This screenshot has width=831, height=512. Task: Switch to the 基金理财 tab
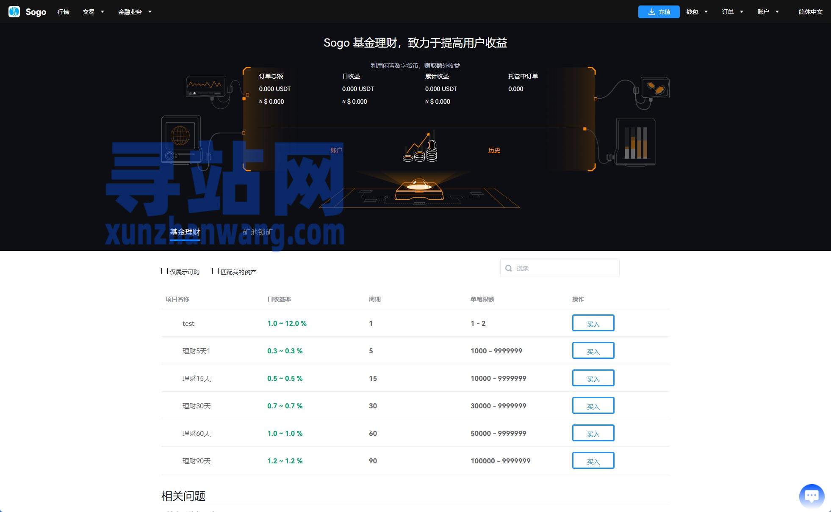(185, 232)
